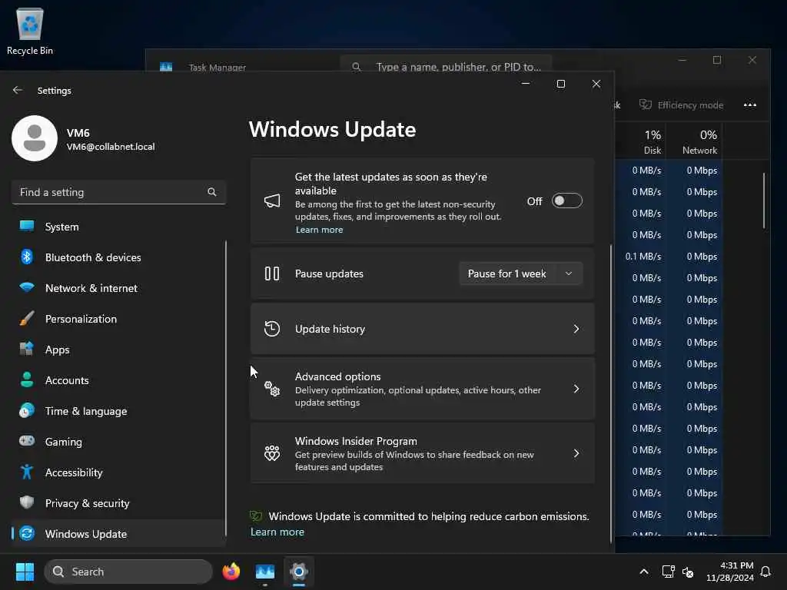Click the muted volume tray icon
The width and height of the screenshot is (787, 590).
[688, 572]
